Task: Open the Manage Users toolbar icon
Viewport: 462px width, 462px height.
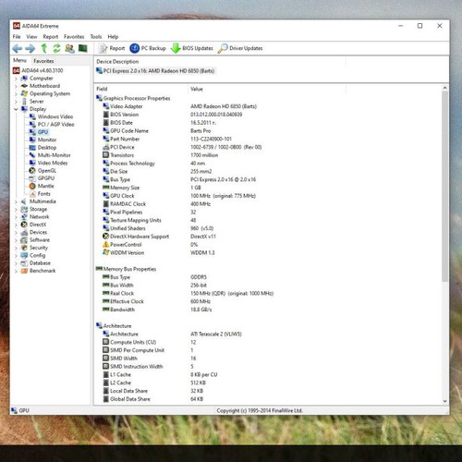Action: 69,48
